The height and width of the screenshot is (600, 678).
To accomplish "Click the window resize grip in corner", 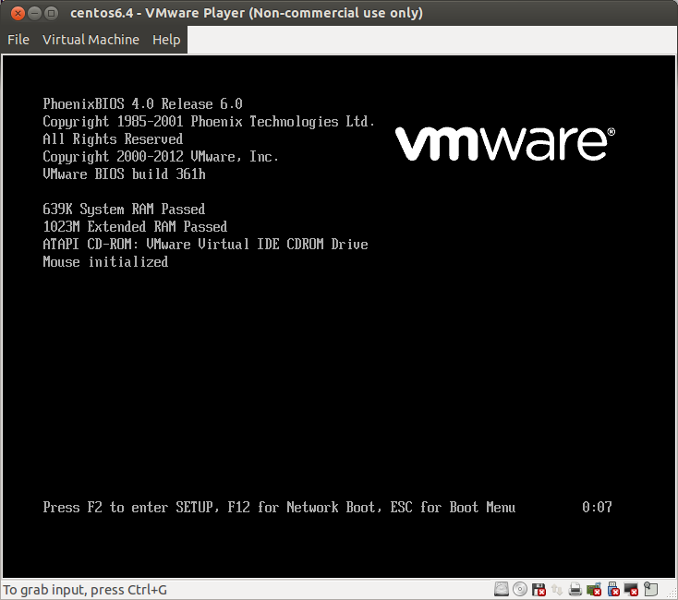I will point(672,594).
